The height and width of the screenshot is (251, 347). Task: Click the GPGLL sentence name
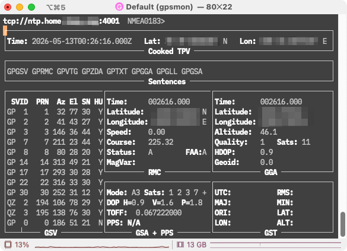point(167,71)
